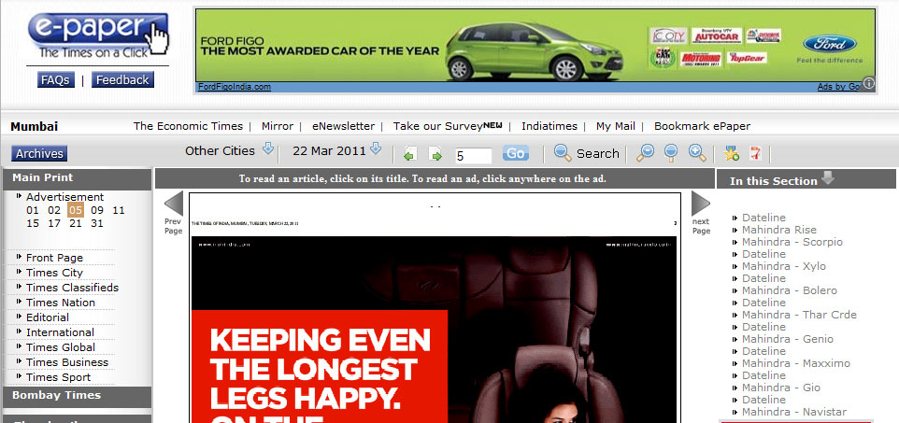Open the date picker arrow beside 22 Mar 2011
Screen dimensions: 899x423
[x=376, y=149]
